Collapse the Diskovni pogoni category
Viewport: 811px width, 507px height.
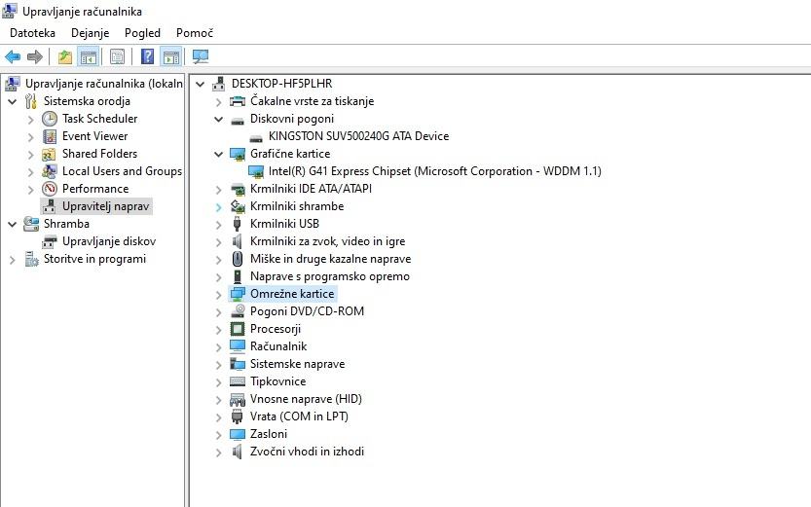219,120
